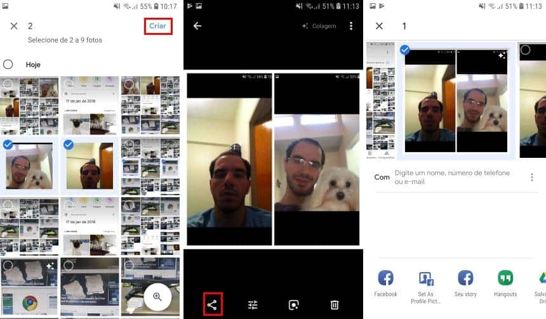Viewport: 546px width, 319px height.
Task: Open the three-dot overflow menu beside Colagem
Action: click(351, 26)
